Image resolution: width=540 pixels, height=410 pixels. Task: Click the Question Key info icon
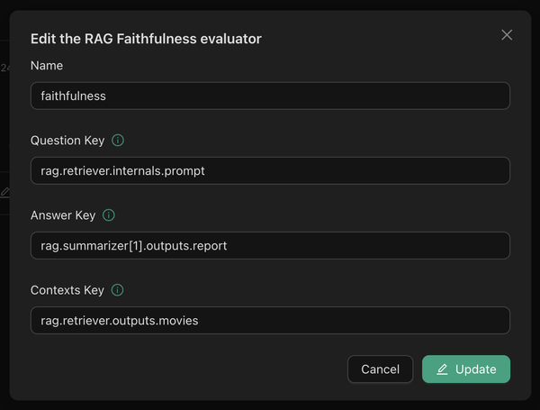point(118,141)
